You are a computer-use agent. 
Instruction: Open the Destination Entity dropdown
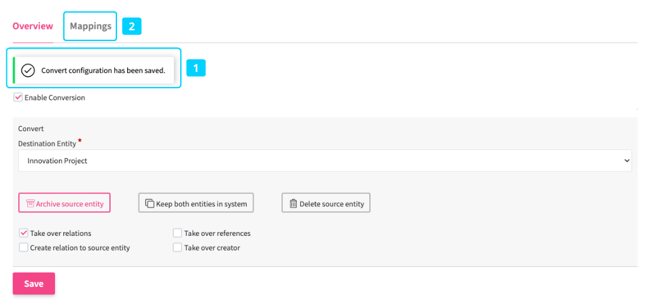[324, 161]
